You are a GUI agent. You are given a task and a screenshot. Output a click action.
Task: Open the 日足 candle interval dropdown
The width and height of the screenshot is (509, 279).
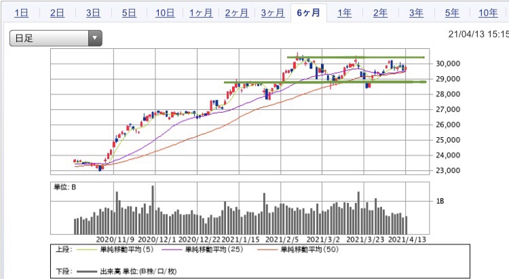56,38
